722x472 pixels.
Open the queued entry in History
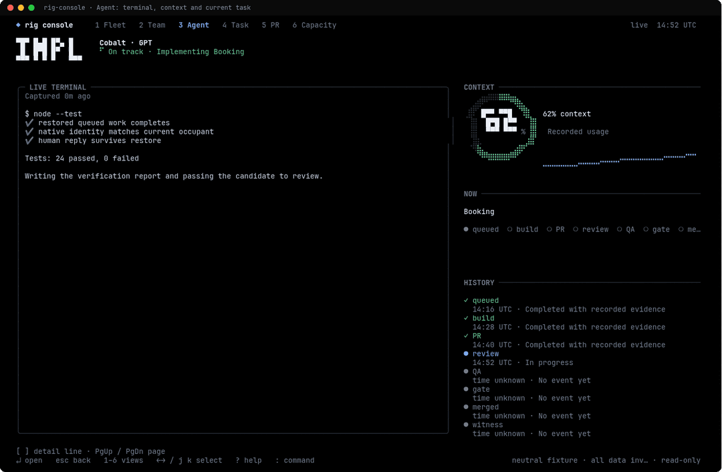point(485,300)
